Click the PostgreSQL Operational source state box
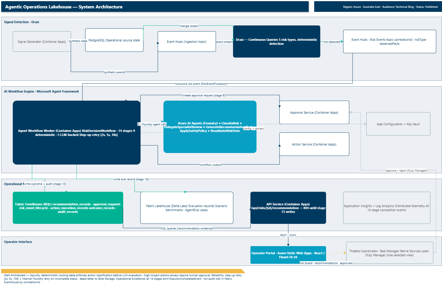The image size is (442, 284). (114, 40)
